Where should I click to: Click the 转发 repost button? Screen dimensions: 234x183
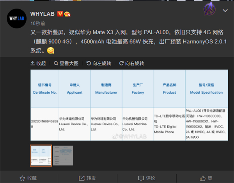[x=87, y=178]
